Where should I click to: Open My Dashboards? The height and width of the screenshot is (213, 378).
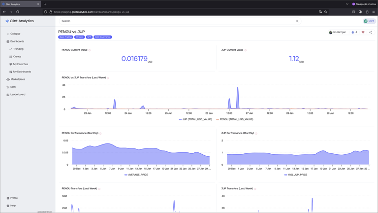tap(20, 71)
